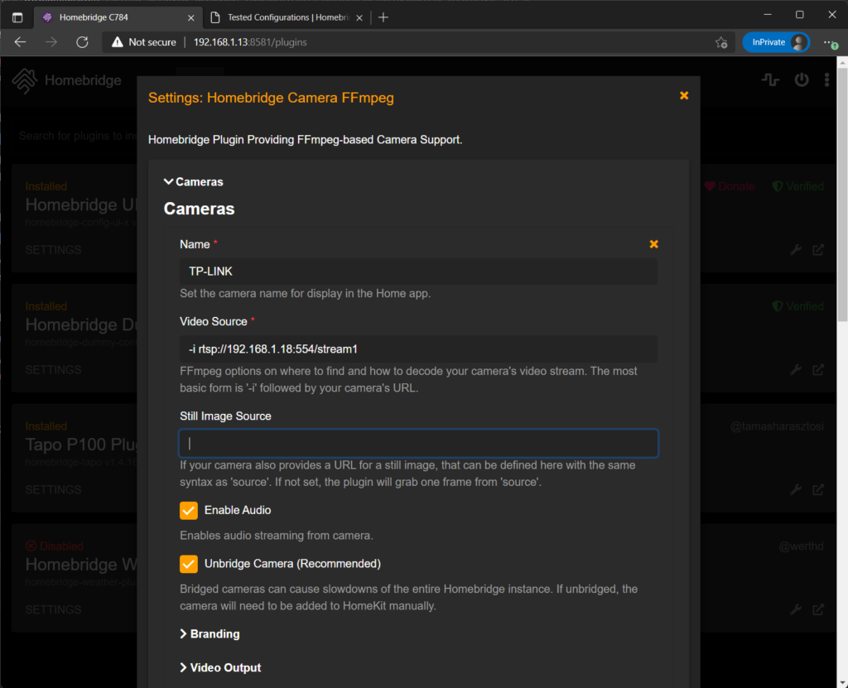Click the wrench icon on Homebridge UI row
The width and height of the screenshot is (848, 688).
796,250
